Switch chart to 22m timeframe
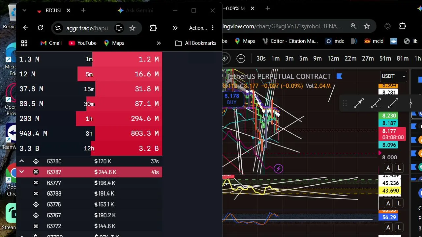This screenshot has height=237, width=422. click(x=350, y=59)
